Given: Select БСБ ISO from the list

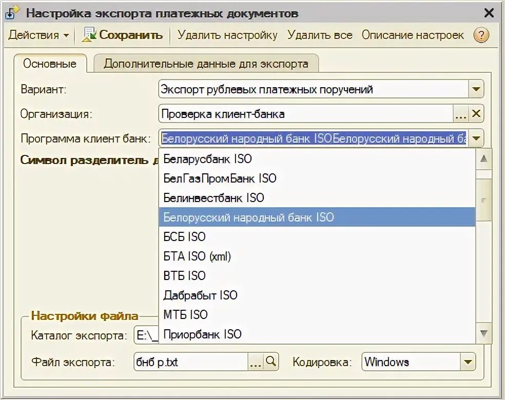Looking at the screenshot, I should (317, 236).
